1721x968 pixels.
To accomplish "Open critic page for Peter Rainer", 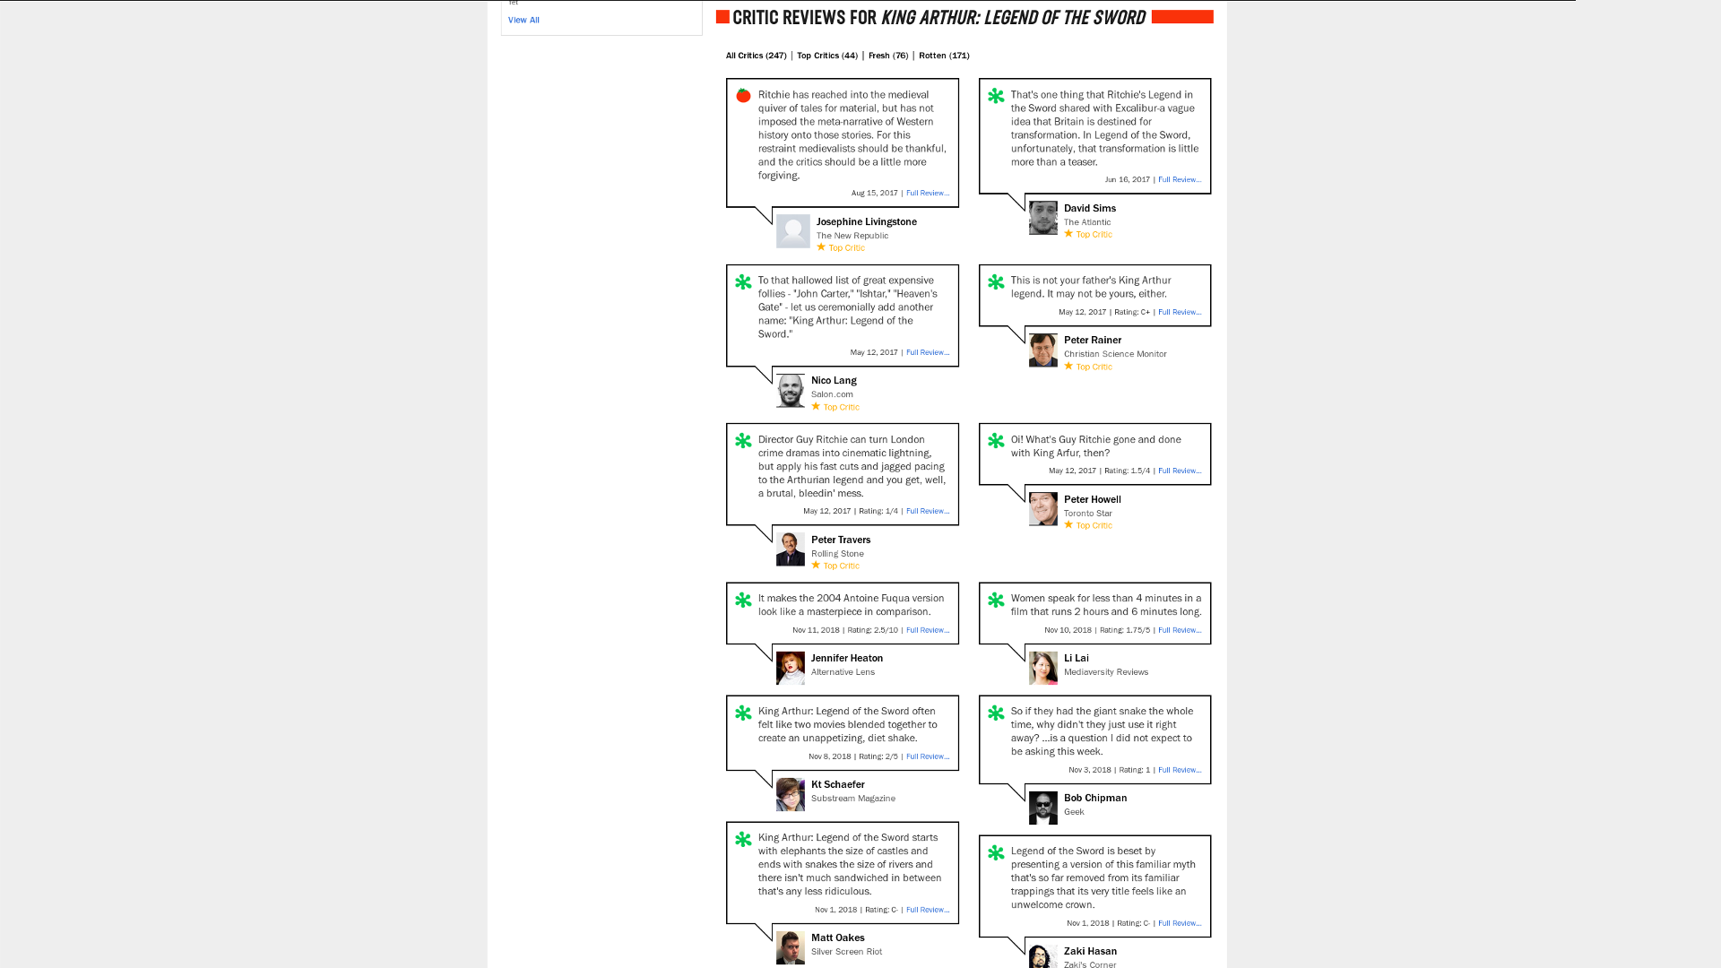I will pyautogui.click(x=1092, y=340).
